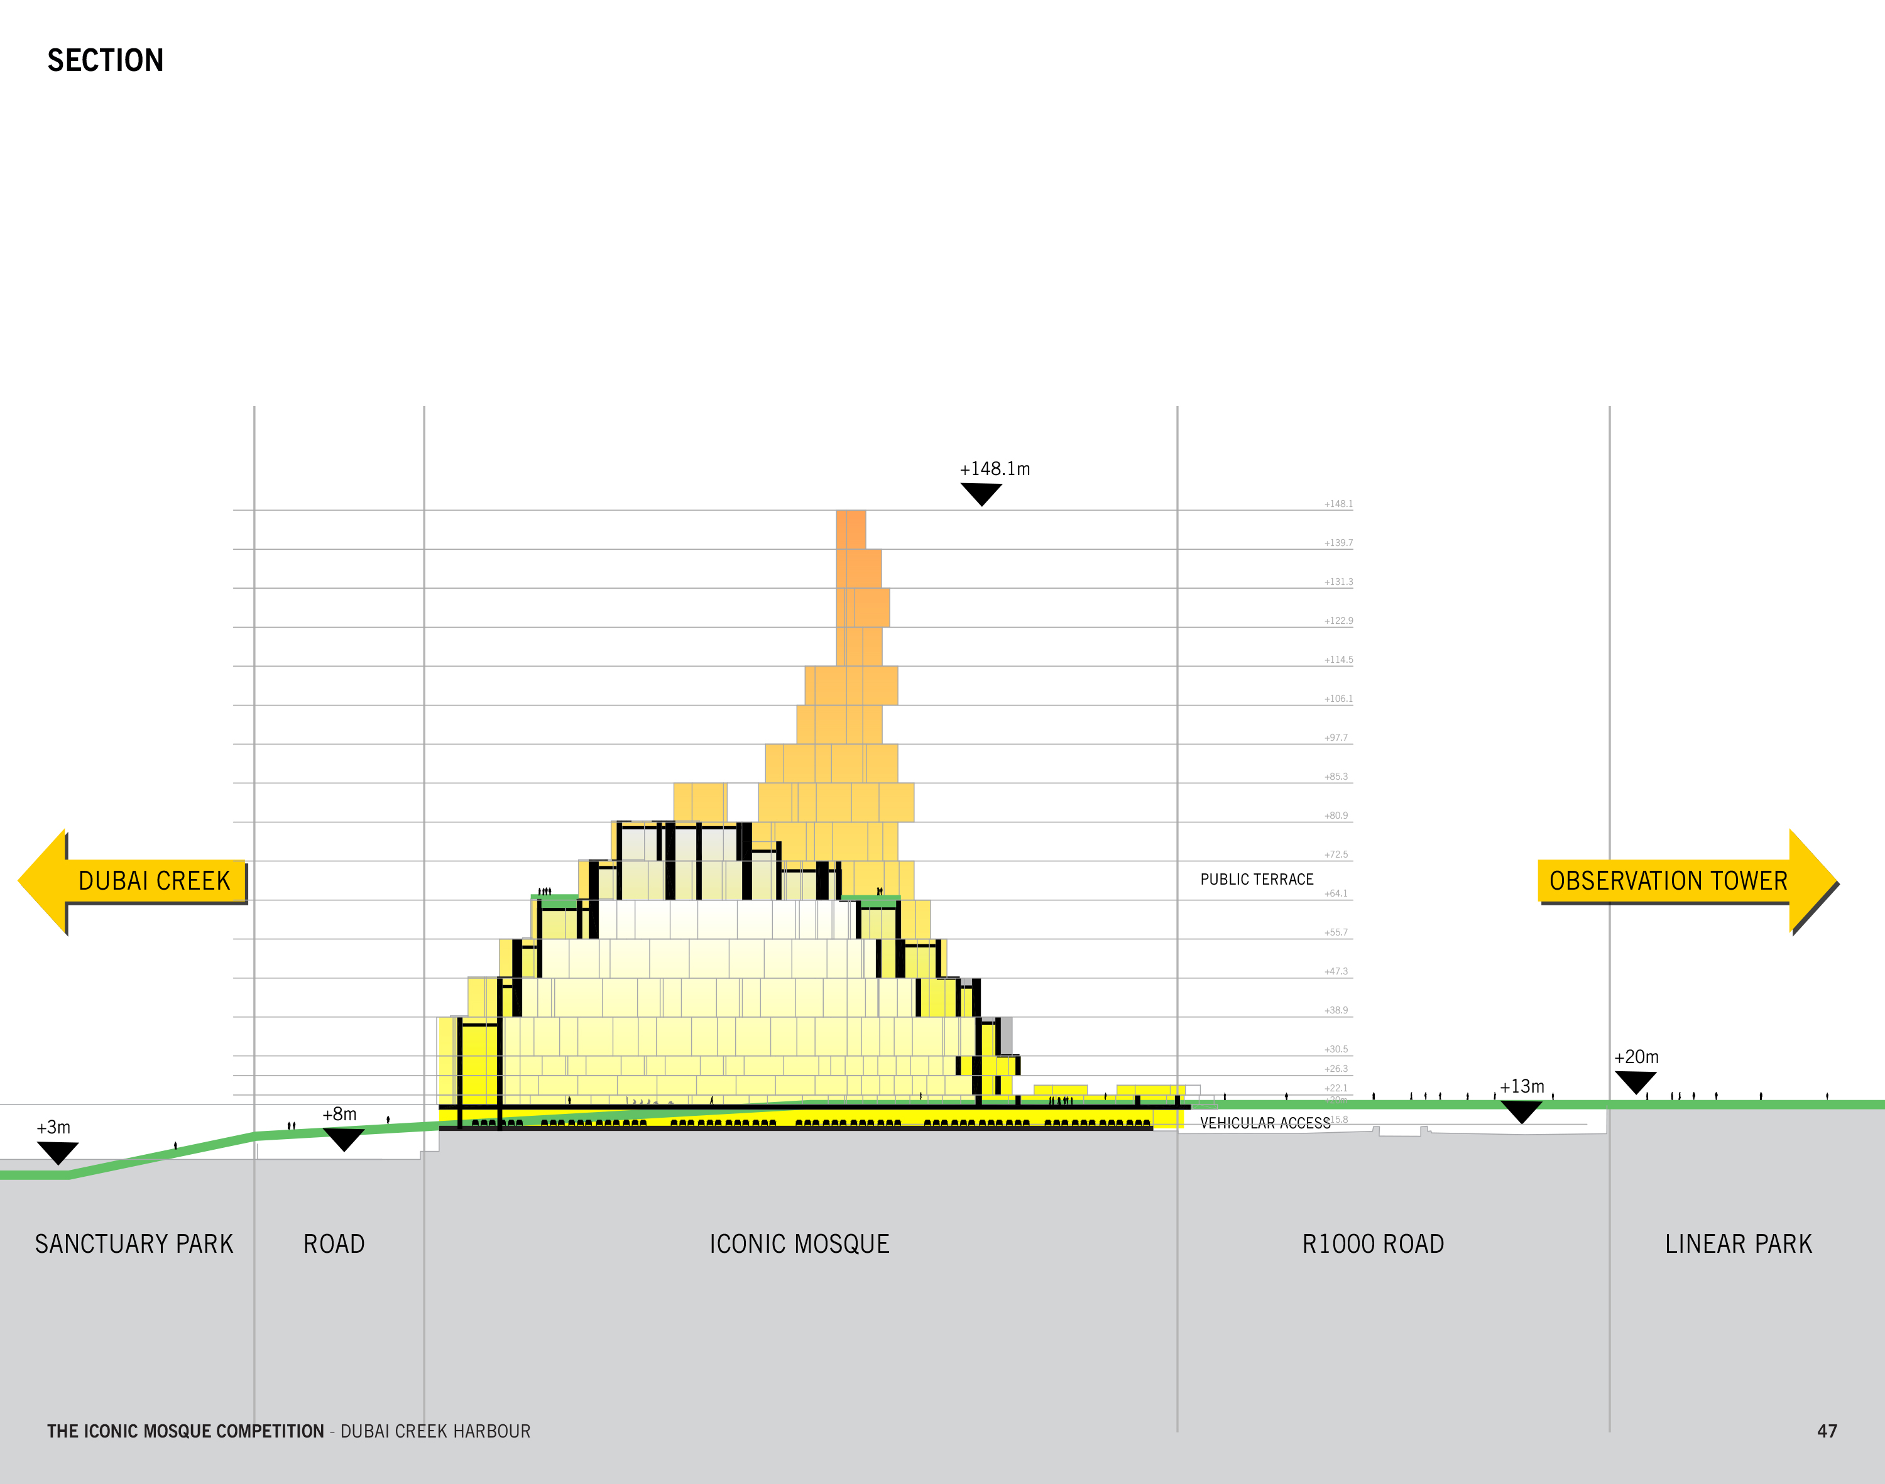Screen dimensions: 1885x1484
Task: Select the +20m elevation text above the park
Action: tap(1636, 1057)
